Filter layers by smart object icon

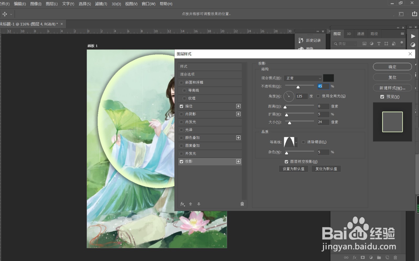point(394,44)
